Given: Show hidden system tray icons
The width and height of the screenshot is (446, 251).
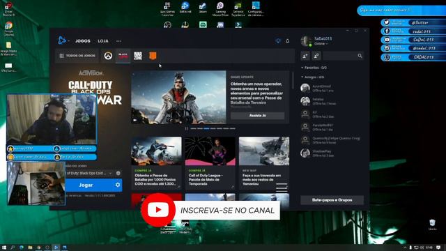Looking at the screenshot, I should tap(405, 248).
